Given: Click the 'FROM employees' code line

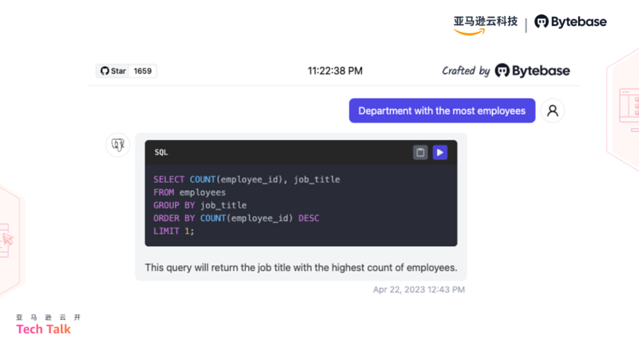Looking at the screenshot, I should point(189,192).
